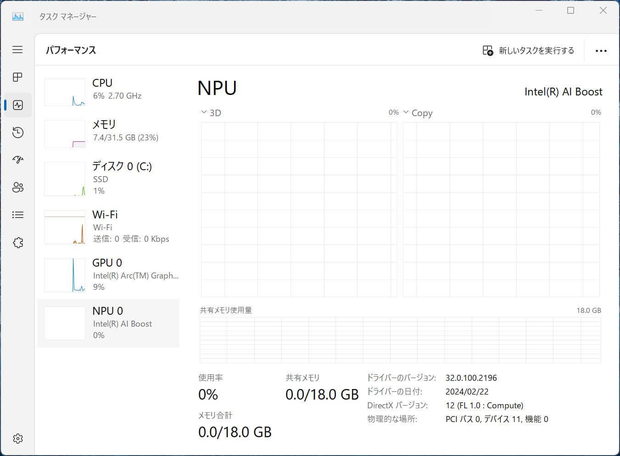This screenshot has height=456, width=620.
Task: Click driver date value 2024/02/22
Action: (467, 392)
